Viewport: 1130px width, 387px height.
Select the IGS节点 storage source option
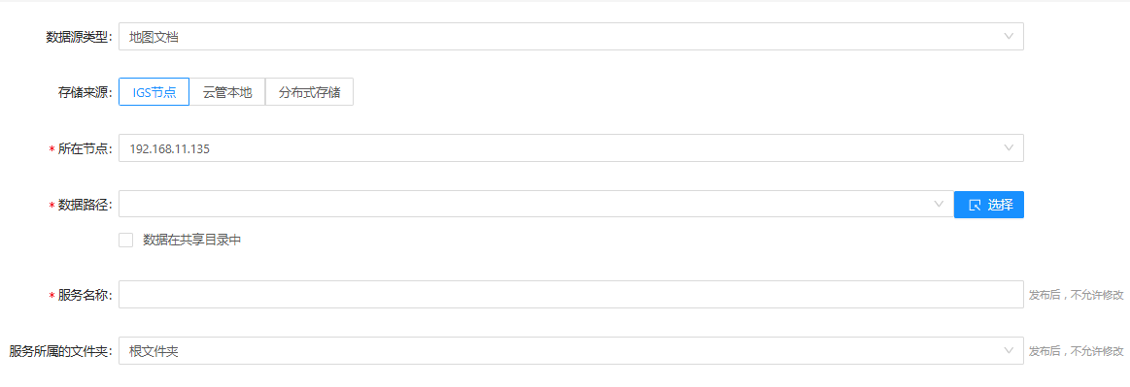[154, 92]
